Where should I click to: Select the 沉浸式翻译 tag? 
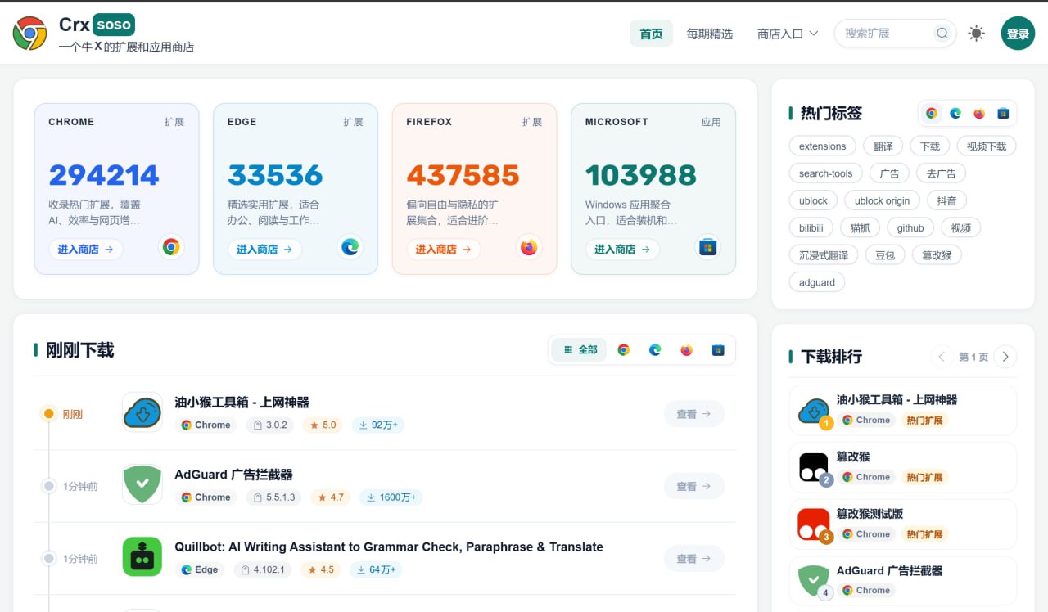824,255
